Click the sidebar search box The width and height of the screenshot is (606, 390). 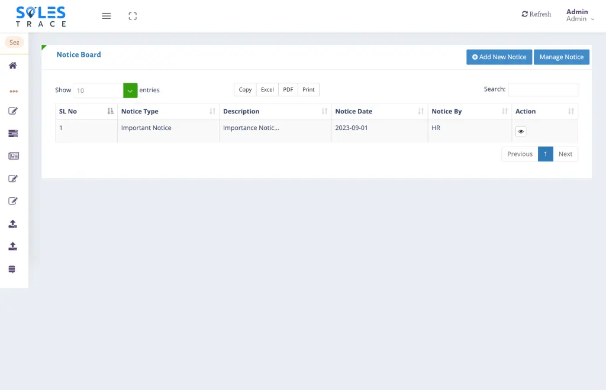pos(14,43)
